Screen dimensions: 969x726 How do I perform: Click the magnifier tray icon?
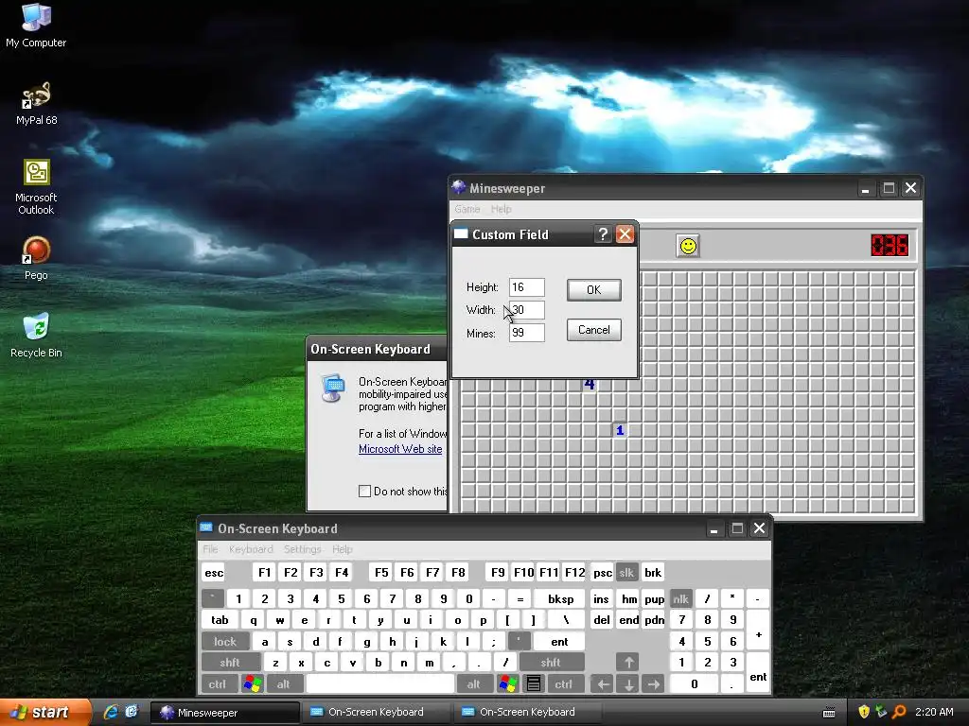click(899, 712)
